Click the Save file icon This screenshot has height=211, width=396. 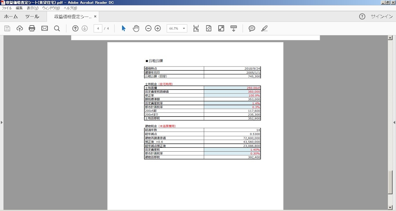(7, 29)
